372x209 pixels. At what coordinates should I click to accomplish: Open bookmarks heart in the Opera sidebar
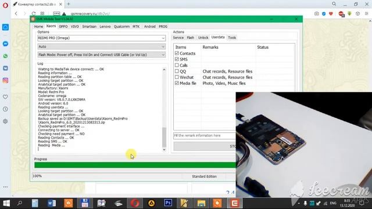coord(5,97)
